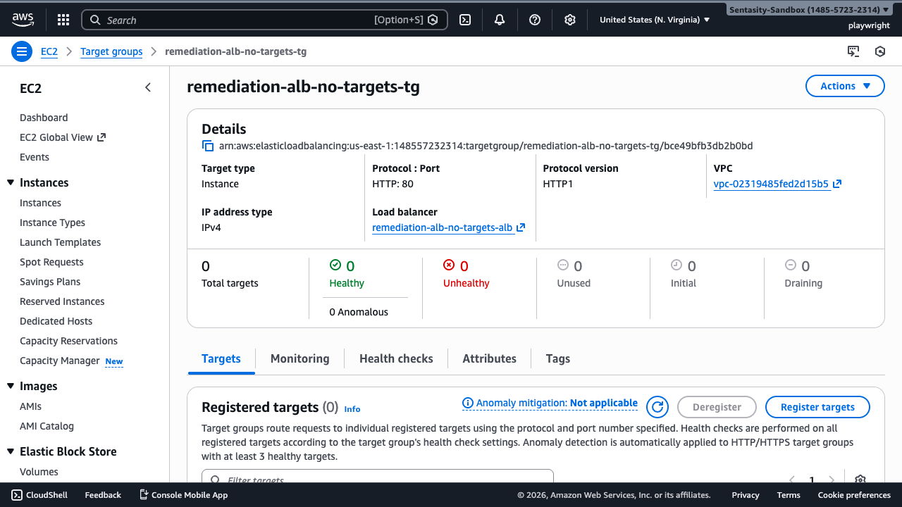Open the help question mark icon
Screen dimensions: 902x507
535,20
